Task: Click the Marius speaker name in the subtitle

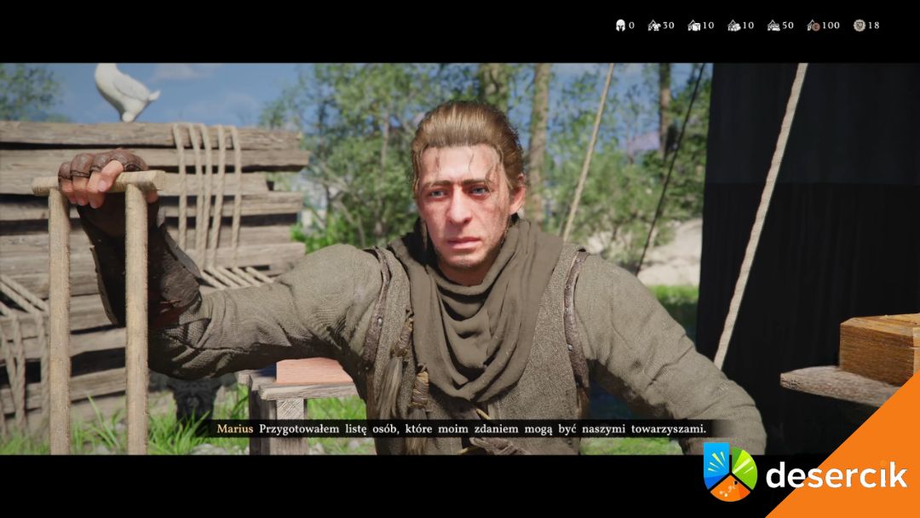Action: [234, 429]
